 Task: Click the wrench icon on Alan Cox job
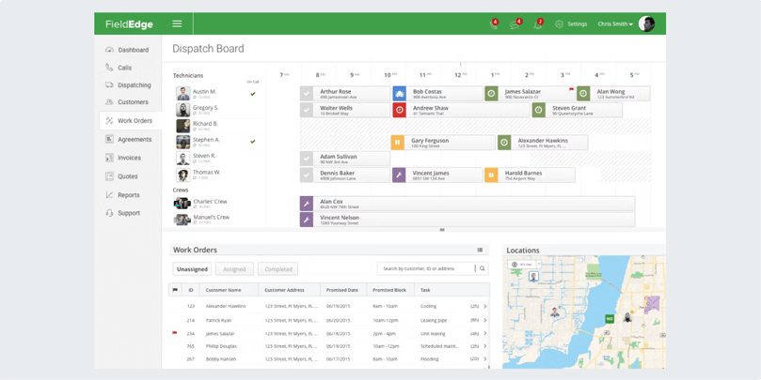307,204
